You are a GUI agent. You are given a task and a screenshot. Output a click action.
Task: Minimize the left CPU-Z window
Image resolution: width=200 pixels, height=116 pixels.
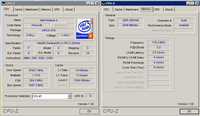click(x=88, y=3)
